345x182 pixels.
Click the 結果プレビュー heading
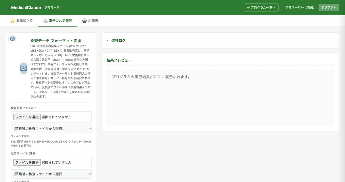coord(119,60)
